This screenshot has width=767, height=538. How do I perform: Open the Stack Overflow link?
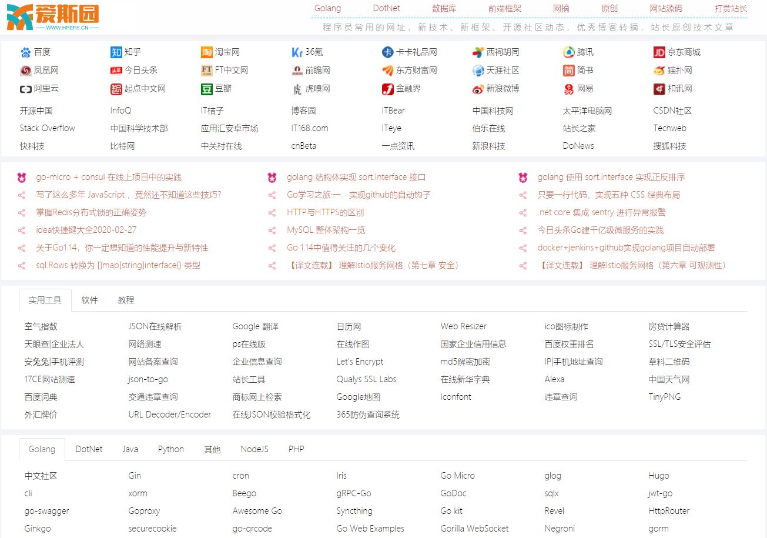click(48, 128)
